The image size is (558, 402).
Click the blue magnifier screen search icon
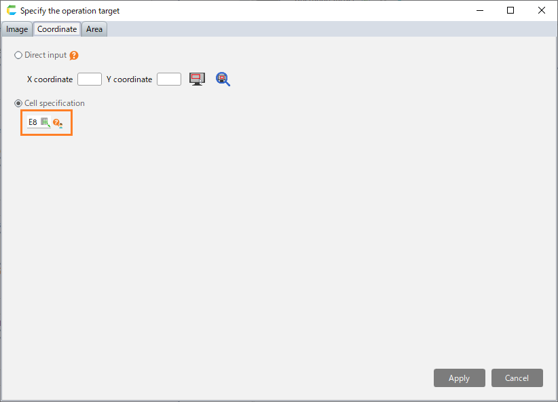223,79
